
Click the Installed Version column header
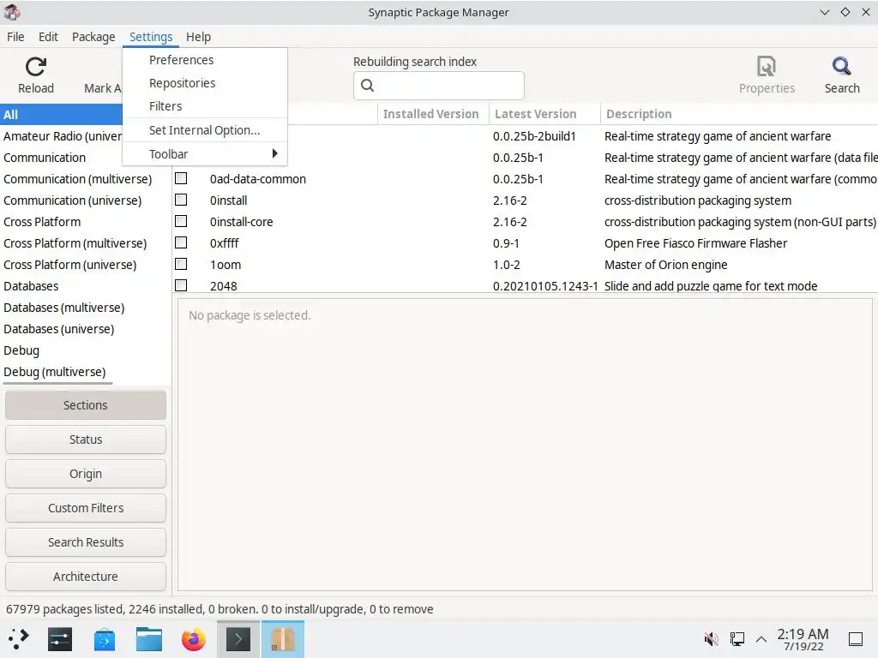(433, 114)
